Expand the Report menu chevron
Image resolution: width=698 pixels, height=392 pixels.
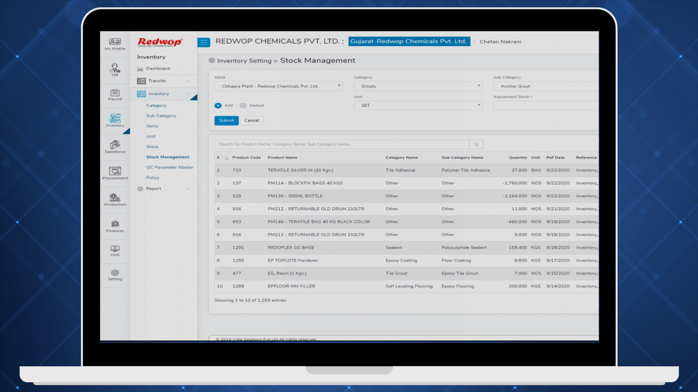(x=188, y=189)
